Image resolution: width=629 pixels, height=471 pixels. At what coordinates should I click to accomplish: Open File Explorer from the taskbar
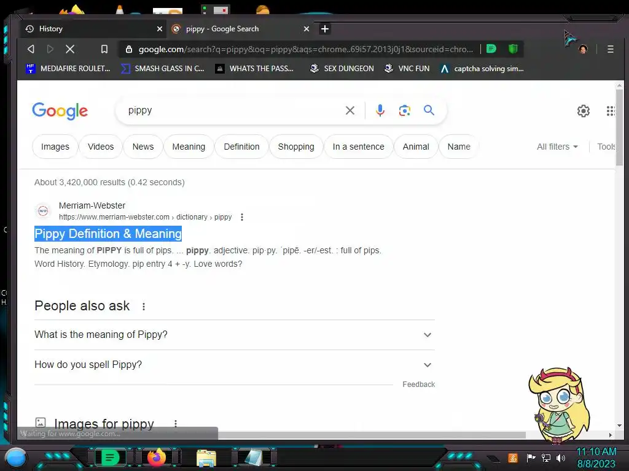[206, 458]
